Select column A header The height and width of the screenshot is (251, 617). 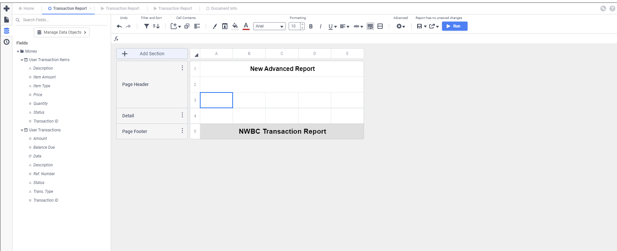(x=216, y=54)
